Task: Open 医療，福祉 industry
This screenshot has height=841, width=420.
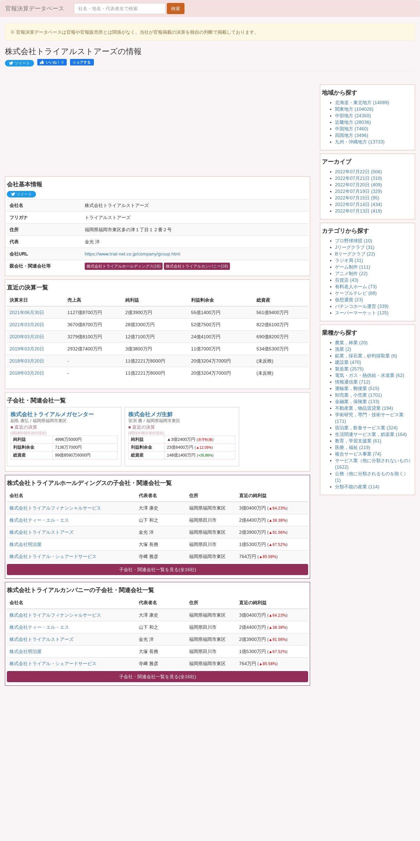Action: [352, 447]
